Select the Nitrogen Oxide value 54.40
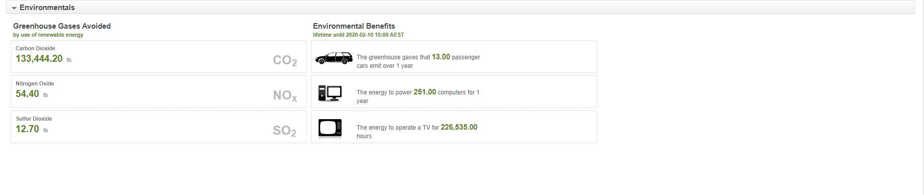The height and width of the screenshot is (195, 924). [27, 94]
